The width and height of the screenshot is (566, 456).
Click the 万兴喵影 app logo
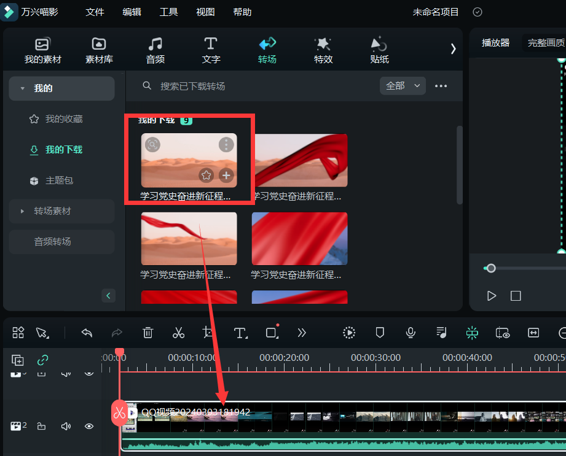pyautogui.click(x=9, y=12)
